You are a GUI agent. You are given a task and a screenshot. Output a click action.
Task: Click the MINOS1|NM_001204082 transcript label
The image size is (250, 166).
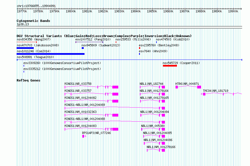click(81, 98)
